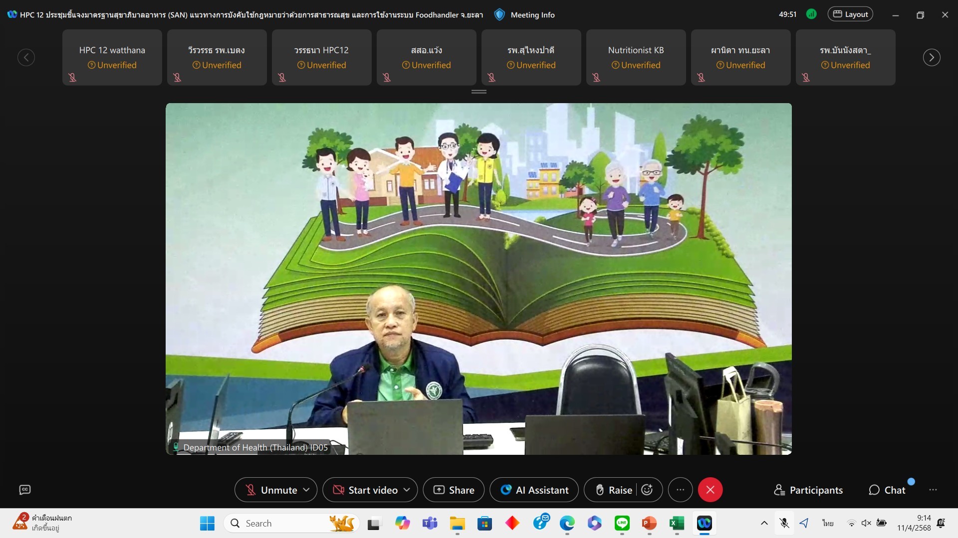Raise your hand
Screen dimensions: 958x538
click(614, 490)
